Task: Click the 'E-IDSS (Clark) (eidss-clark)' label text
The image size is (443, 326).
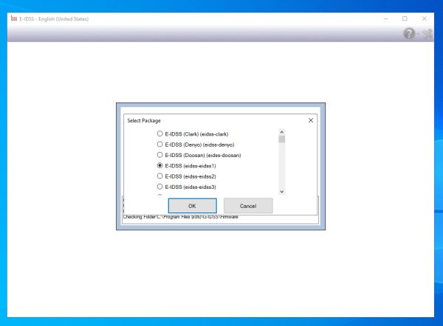Action: [196, 134]
